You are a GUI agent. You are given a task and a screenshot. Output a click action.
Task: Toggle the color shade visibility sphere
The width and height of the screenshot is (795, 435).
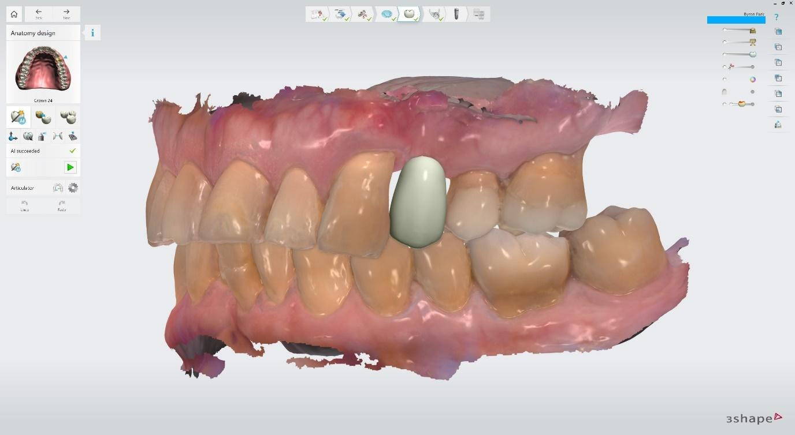pyautogui.click(x=753, y=78)
